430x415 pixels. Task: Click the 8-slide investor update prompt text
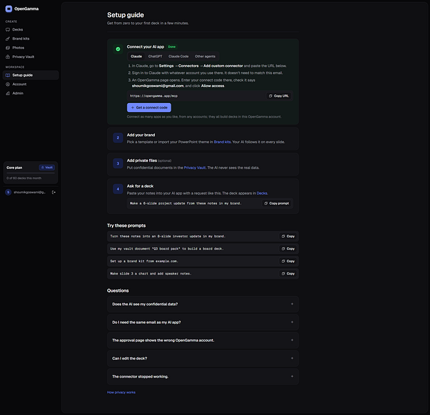pyautogui.click(x=168, y=236)
